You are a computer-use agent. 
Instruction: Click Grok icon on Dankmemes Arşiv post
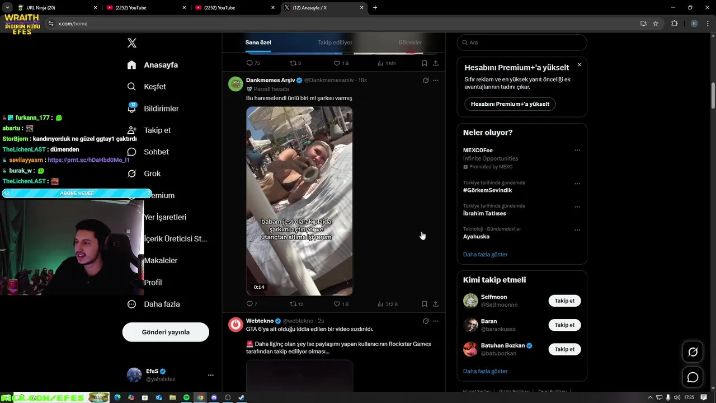(426, 81)
